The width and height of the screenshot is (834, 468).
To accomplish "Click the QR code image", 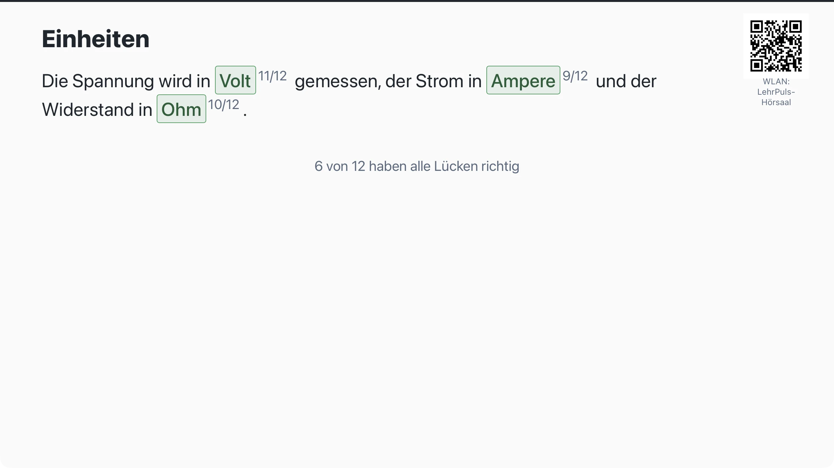I will [776, 46].
